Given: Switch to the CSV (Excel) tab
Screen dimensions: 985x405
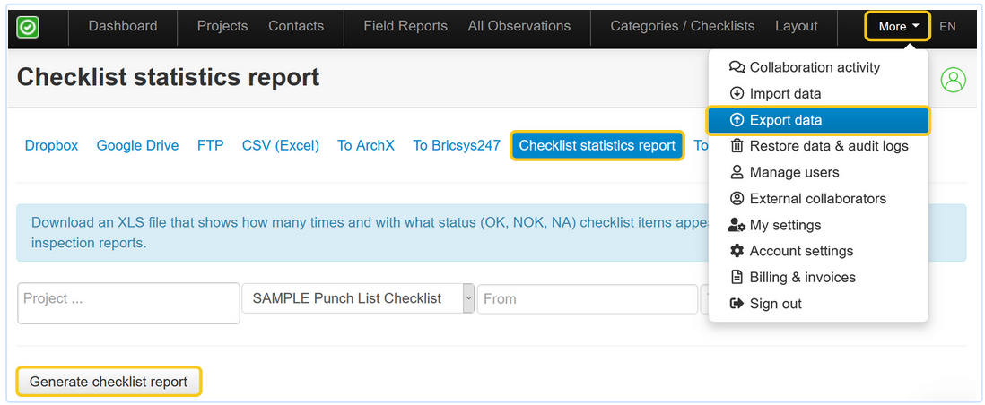Looking at the screenshot, I should (281, 145).
